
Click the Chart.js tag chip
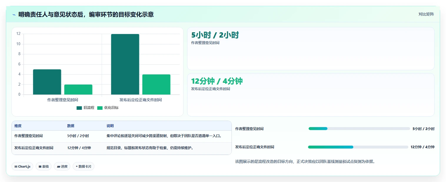pyautogui.click(x=22, y=166)
